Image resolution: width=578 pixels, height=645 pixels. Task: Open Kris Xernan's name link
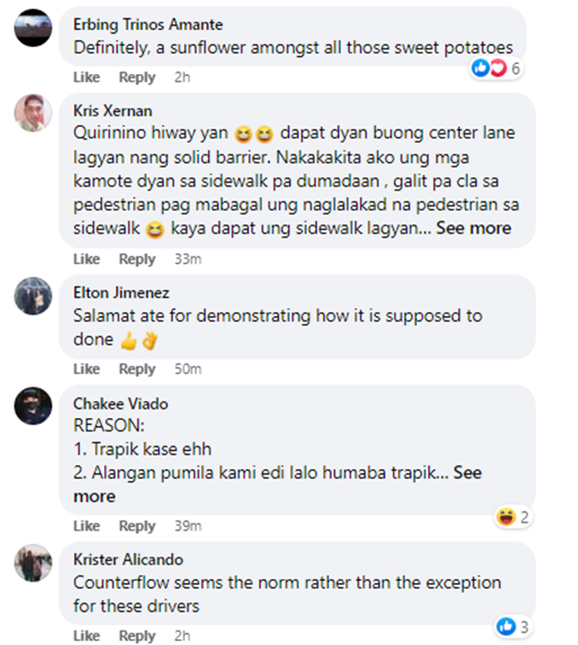[x=113, y=111]
